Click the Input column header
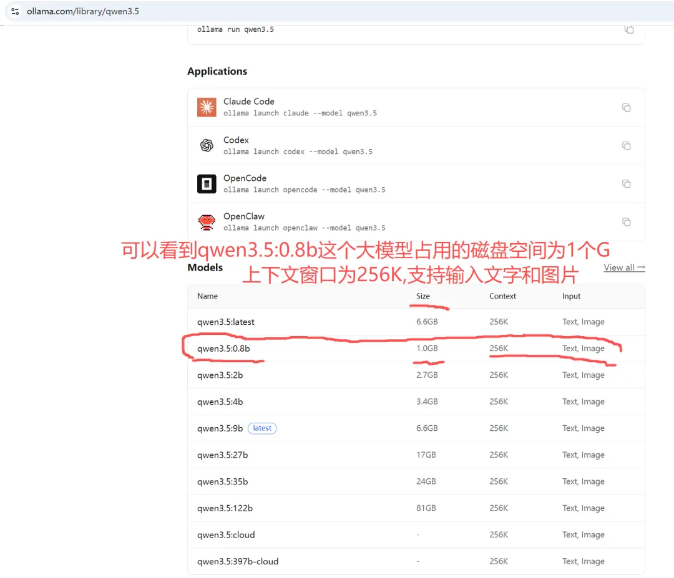The width and height of the screenshot is (674, 578). [x=571, y=296]
